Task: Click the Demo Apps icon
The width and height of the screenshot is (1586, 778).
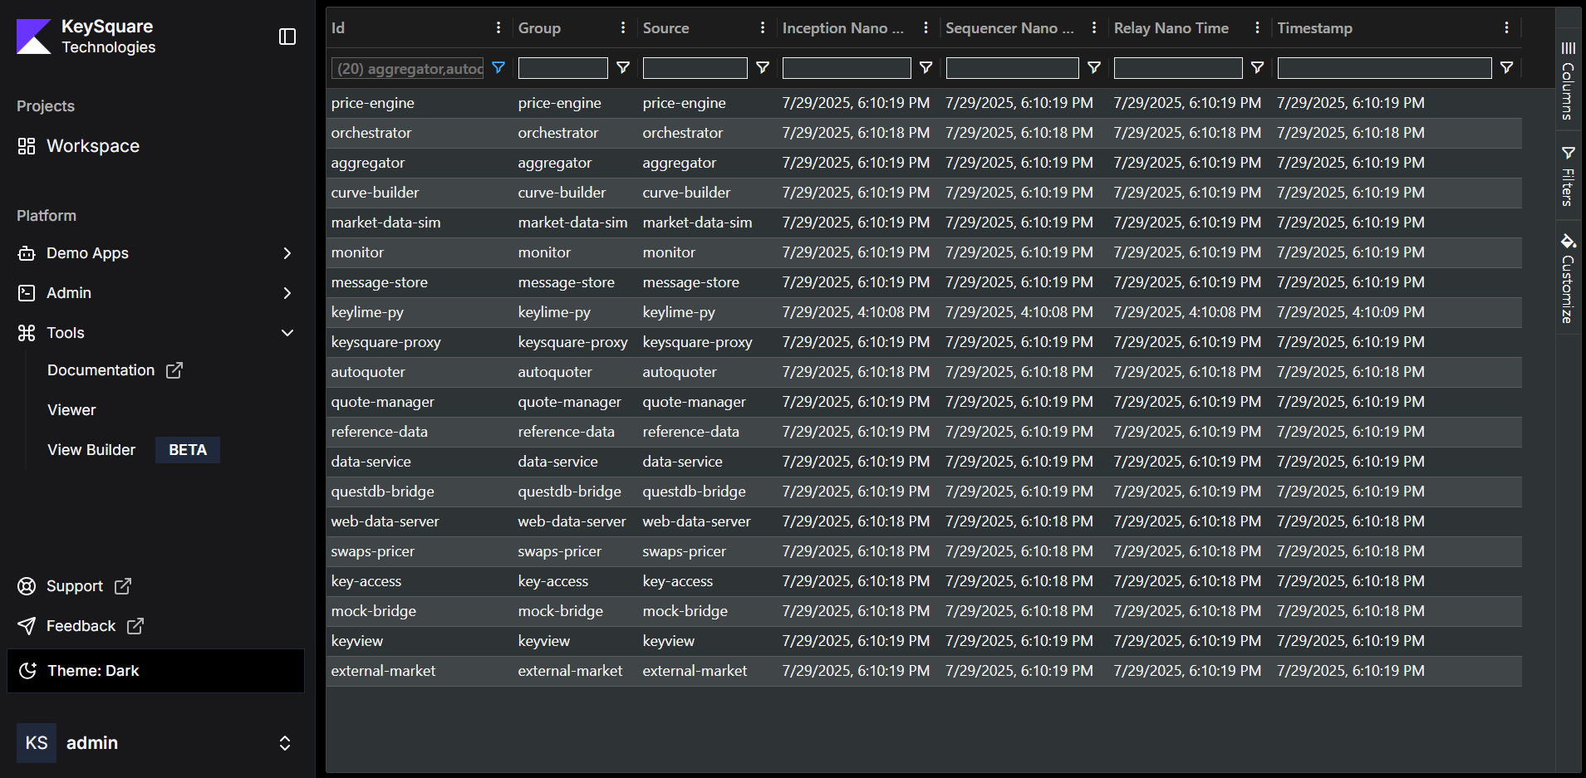Action: click(27, 253)
